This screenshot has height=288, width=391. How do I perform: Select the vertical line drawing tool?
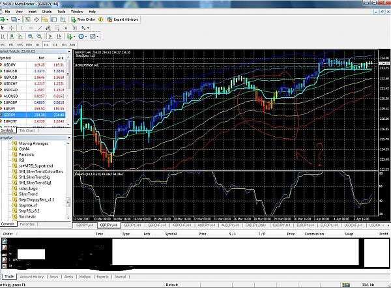tap(22, 28)
